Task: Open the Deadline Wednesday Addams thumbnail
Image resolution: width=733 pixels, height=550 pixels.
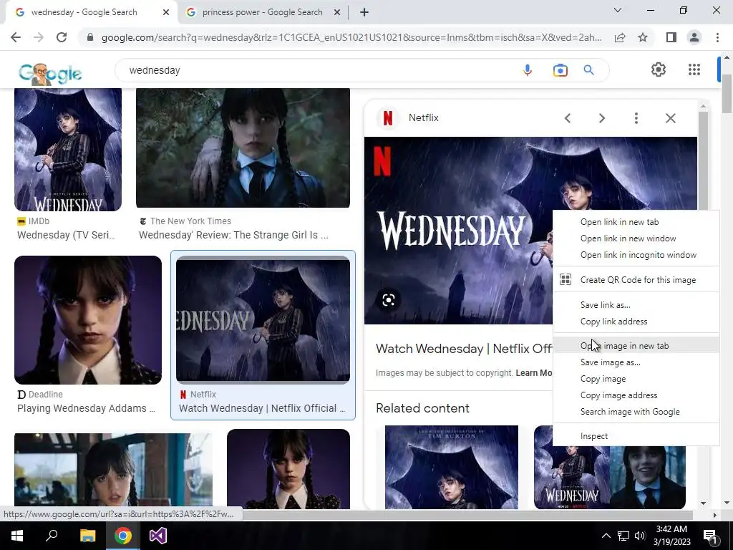Action: click(x=88, y=320)
